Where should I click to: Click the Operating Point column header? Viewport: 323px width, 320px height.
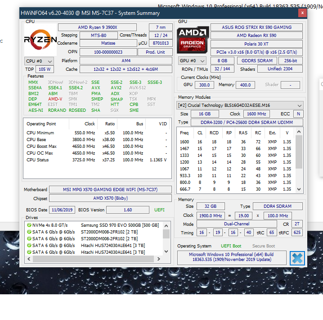point(46,124)
